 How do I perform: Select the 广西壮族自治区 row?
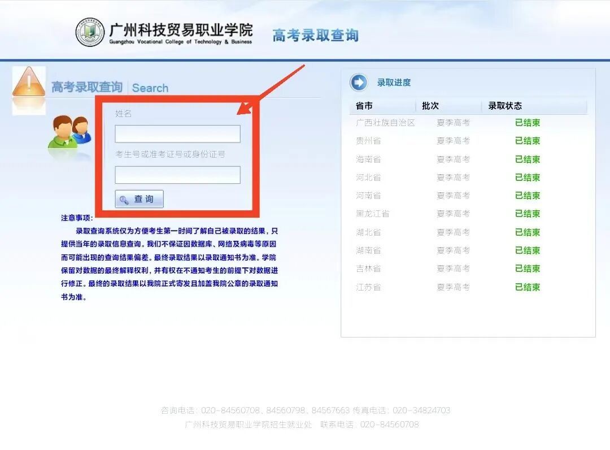click(468, 123)
